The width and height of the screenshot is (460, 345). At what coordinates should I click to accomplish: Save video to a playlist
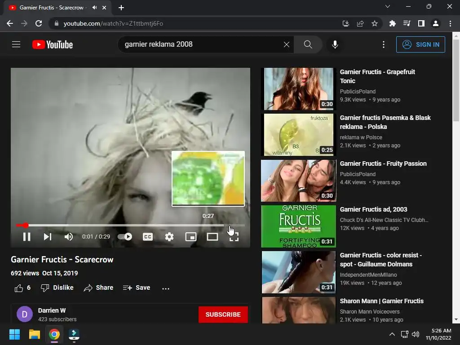coord(137,288)
